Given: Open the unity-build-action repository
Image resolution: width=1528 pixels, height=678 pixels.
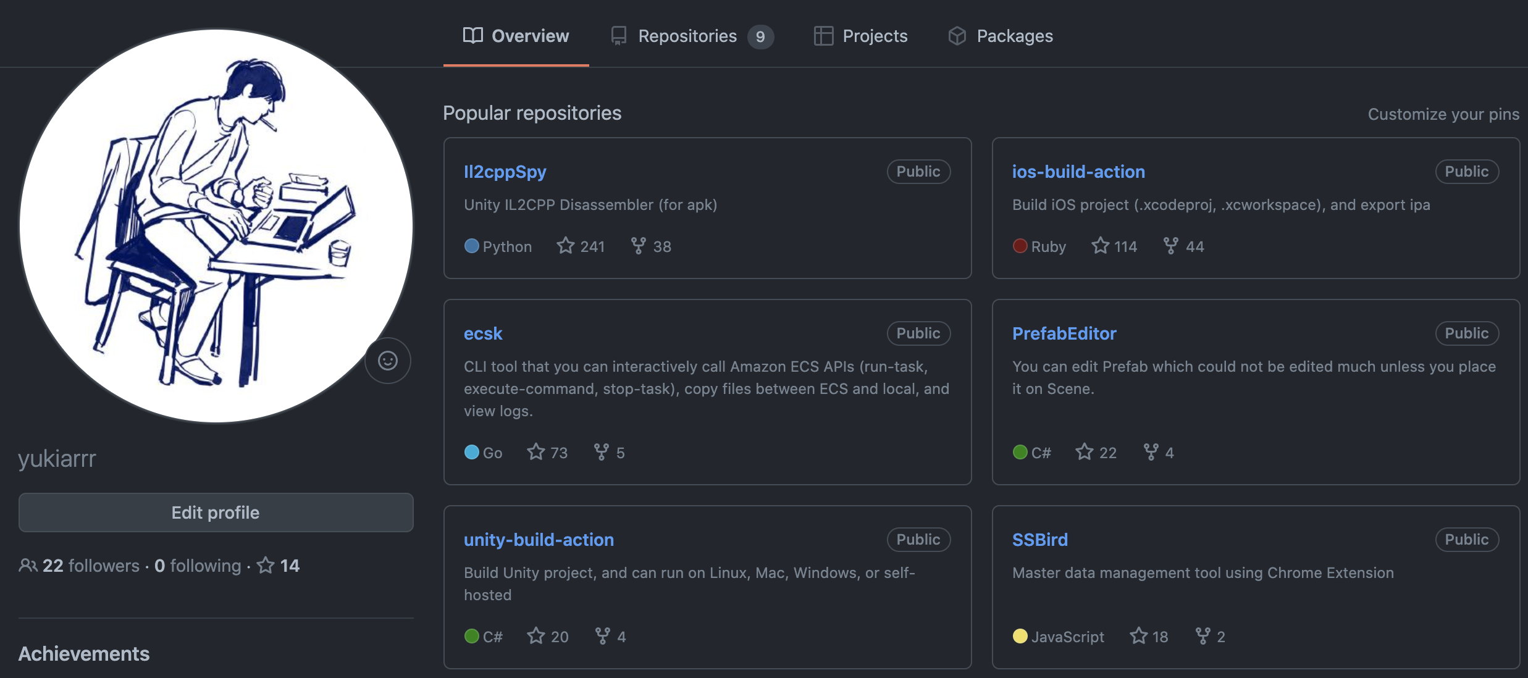Looking at the screenshot, I should click(x=539, y=540).
